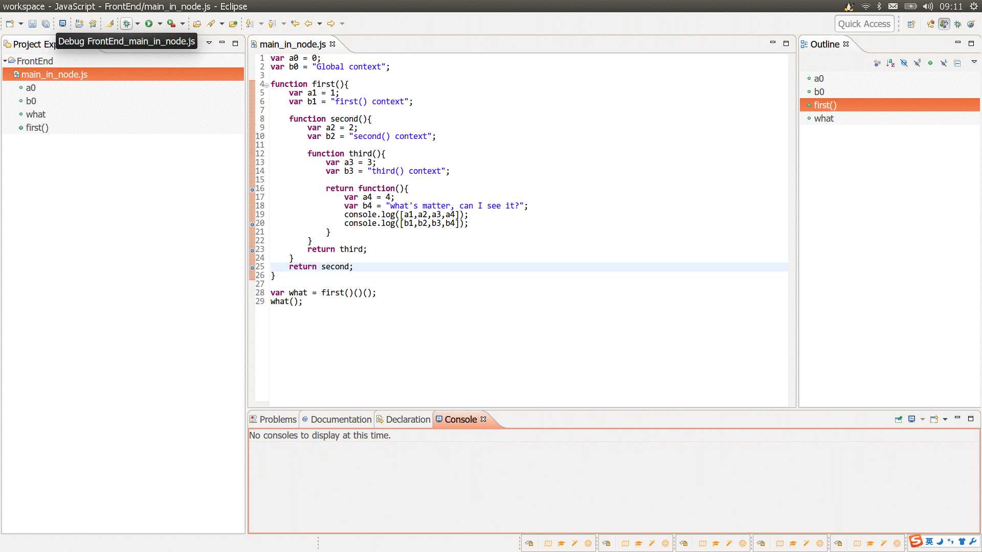Open the Console/terminal toolbar icon
This screenshot has width=982, height=552.
point(62,24)
